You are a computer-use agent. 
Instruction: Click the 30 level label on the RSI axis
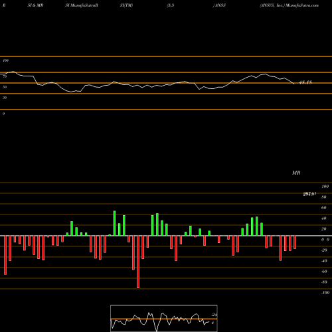(x=5, y=98)
